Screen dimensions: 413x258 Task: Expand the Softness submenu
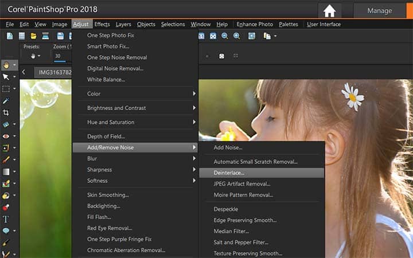tap(194, 181)
